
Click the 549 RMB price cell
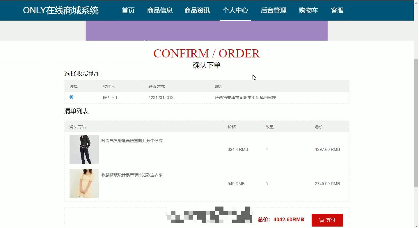pos(236,184)
